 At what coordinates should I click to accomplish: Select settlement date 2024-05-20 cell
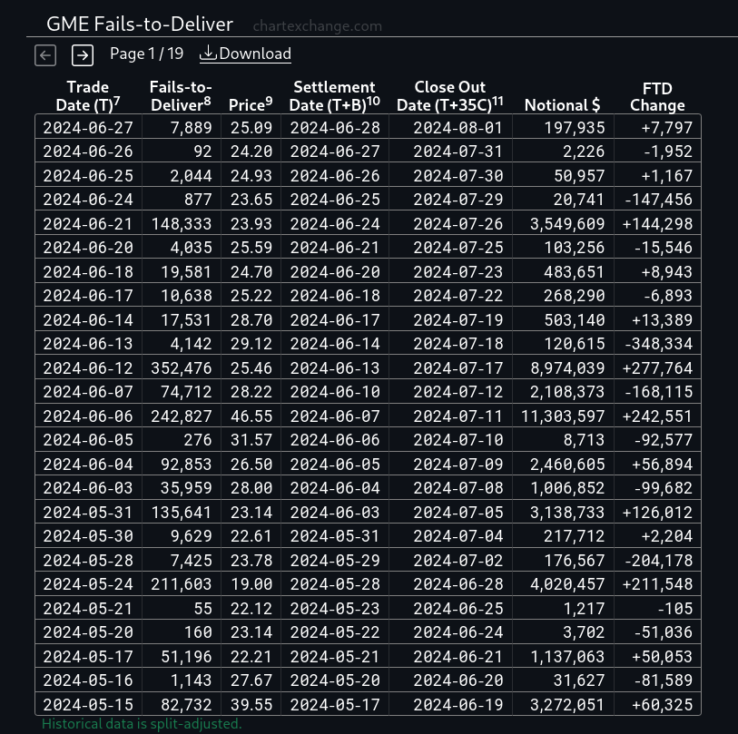(x=335, y=680)
